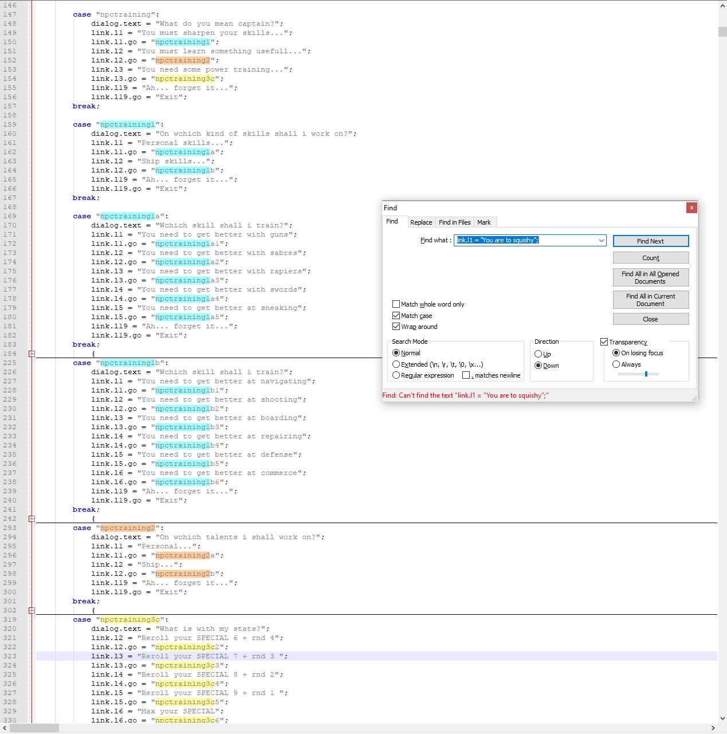Image resolution: width=727 pixels, height=734 pixels.
Task: Open the Find what history dropdown arrow
Action: point(601,241)
